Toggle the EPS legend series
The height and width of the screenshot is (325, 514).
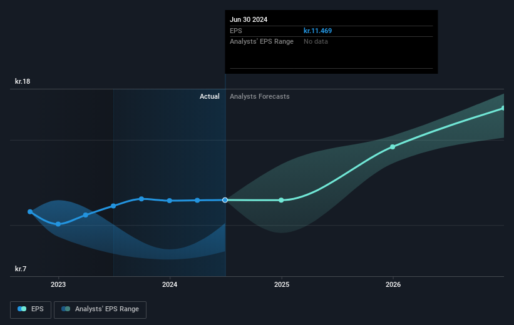[31, 309]
